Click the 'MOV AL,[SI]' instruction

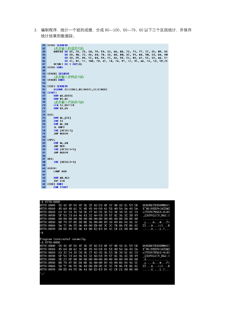point(62,118)
